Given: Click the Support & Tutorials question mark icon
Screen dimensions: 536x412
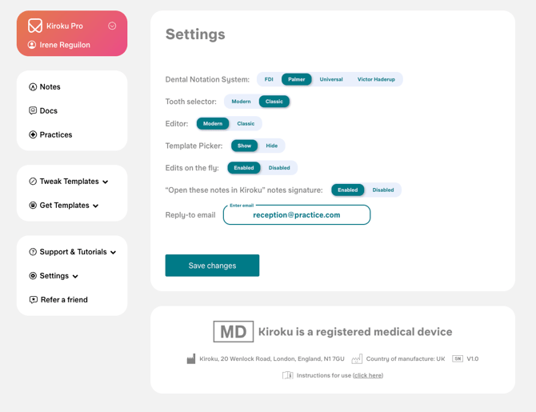Looking at the screenshot, I should 33,252.
